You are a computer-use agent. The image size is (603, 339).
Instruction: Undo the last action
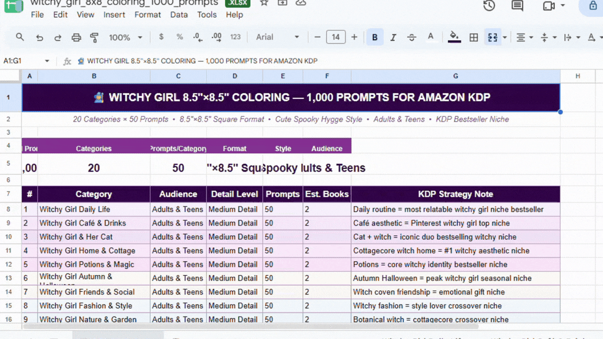(39, 37)
